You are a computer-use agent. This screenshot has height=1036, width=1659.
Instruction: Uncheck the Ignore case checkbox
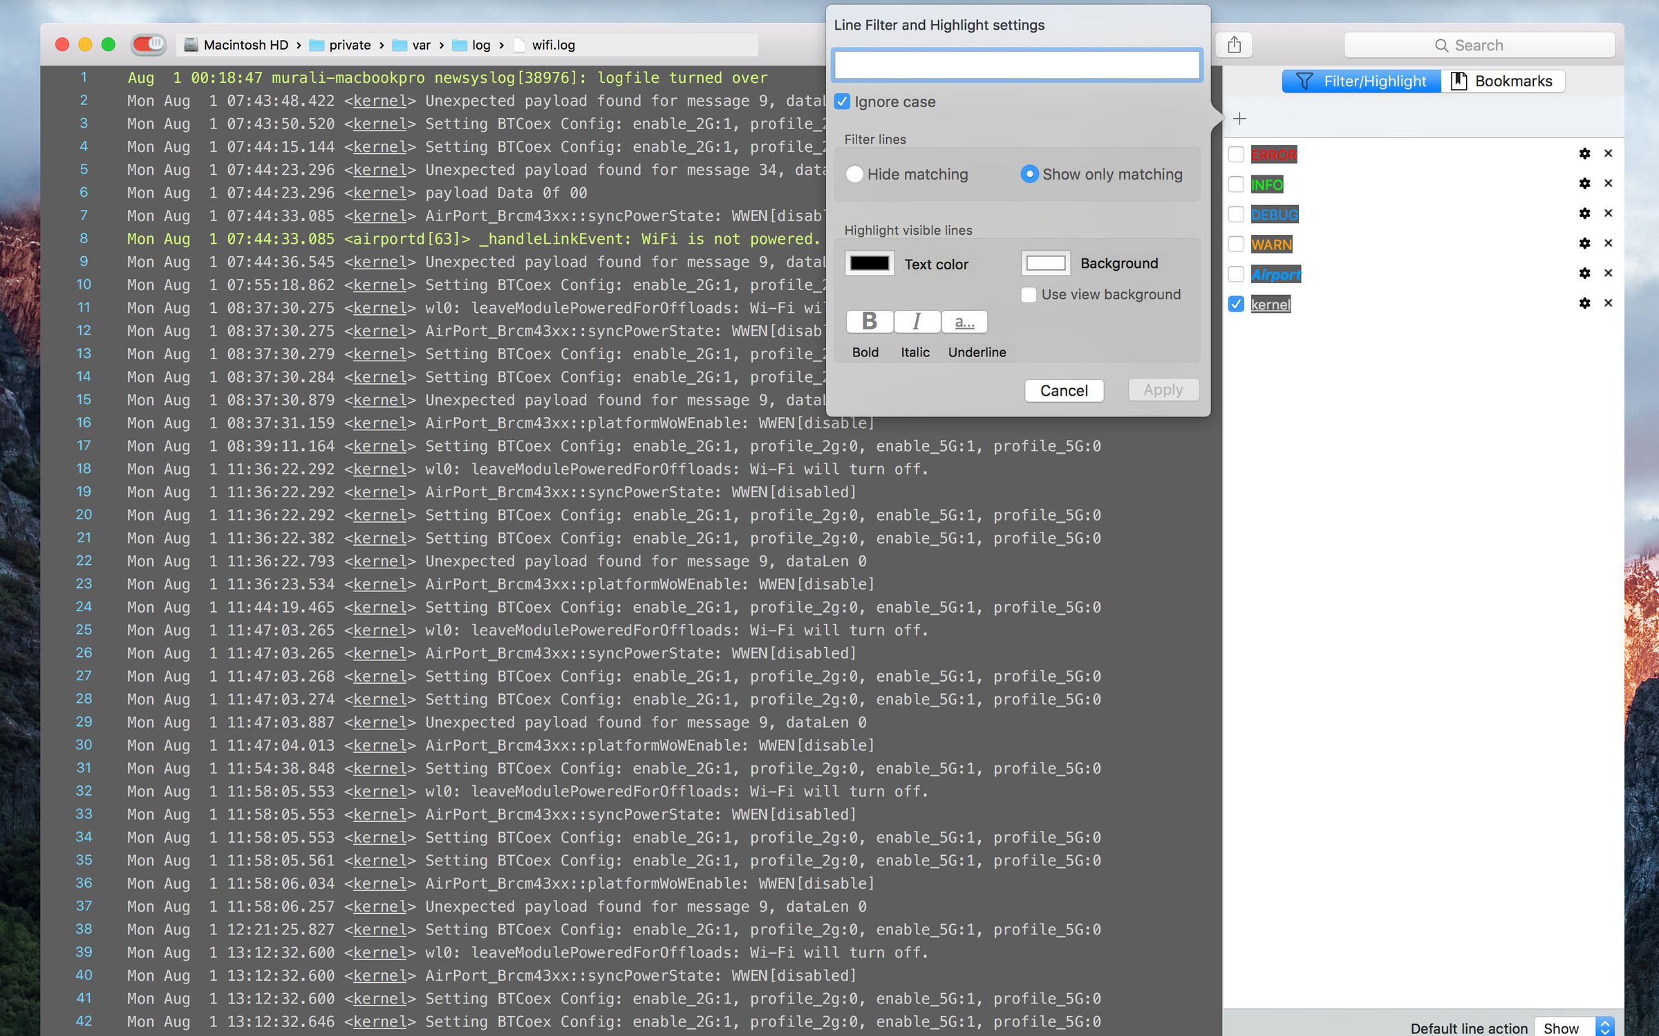click(842, 102)
